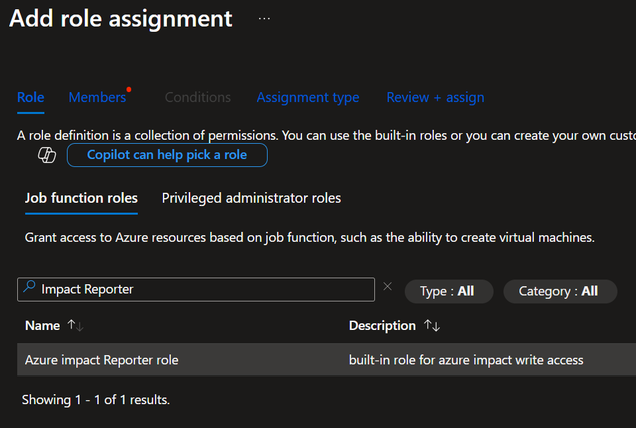
Task: Switch to the Role tab
Action: [30, 97]
